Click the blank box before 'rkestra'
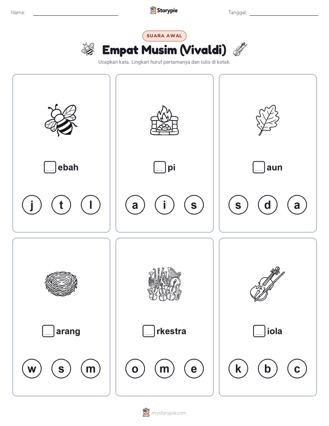 (x=148, y=331)
